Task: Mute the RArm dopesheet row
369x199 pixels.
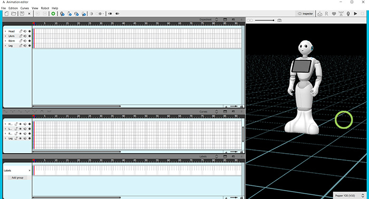Action: (x=25, y=41)
